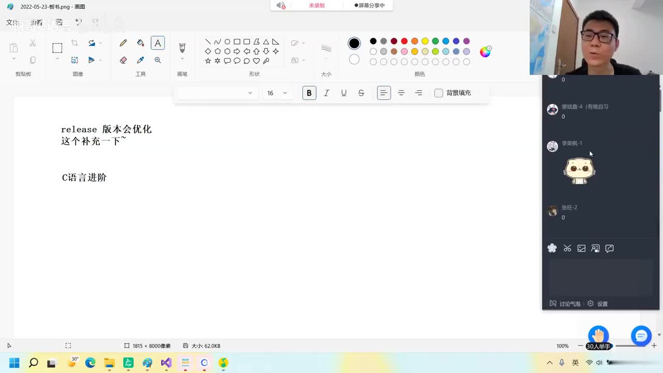Click the Crop image icon

pyautogui.click(x=75, y=43)
